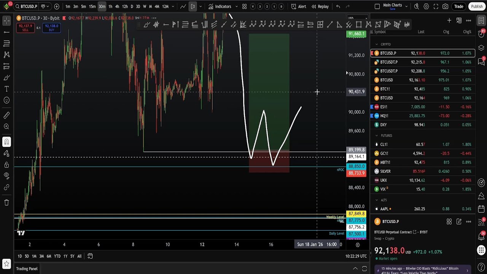The width and height of the screenshot is (487, 274).
Task: Open watchlist more options menu
Action: pyautogui.click(x=468, y=21)
